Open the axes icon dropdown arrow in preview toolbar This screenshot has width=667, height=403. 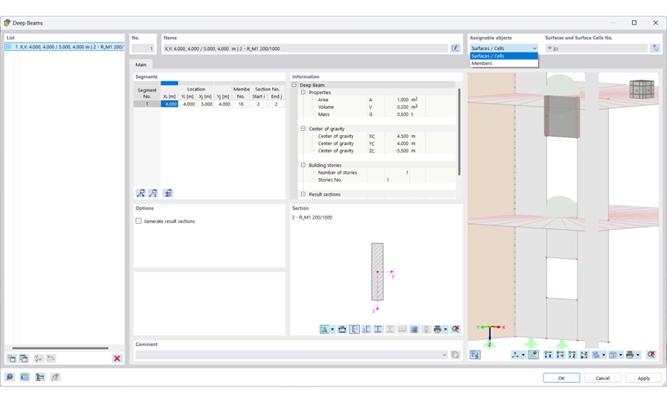click(x=523, y=355)
